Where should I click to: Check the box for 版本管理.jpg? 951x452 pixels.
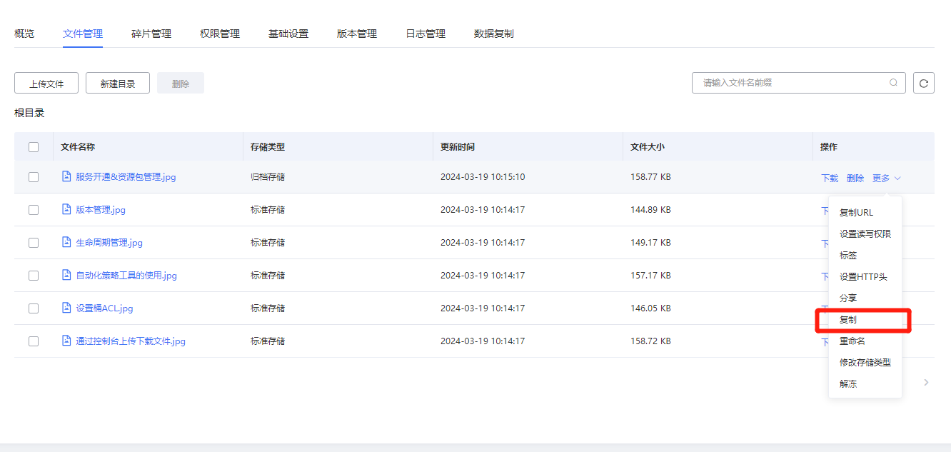[x=34, y=210]
